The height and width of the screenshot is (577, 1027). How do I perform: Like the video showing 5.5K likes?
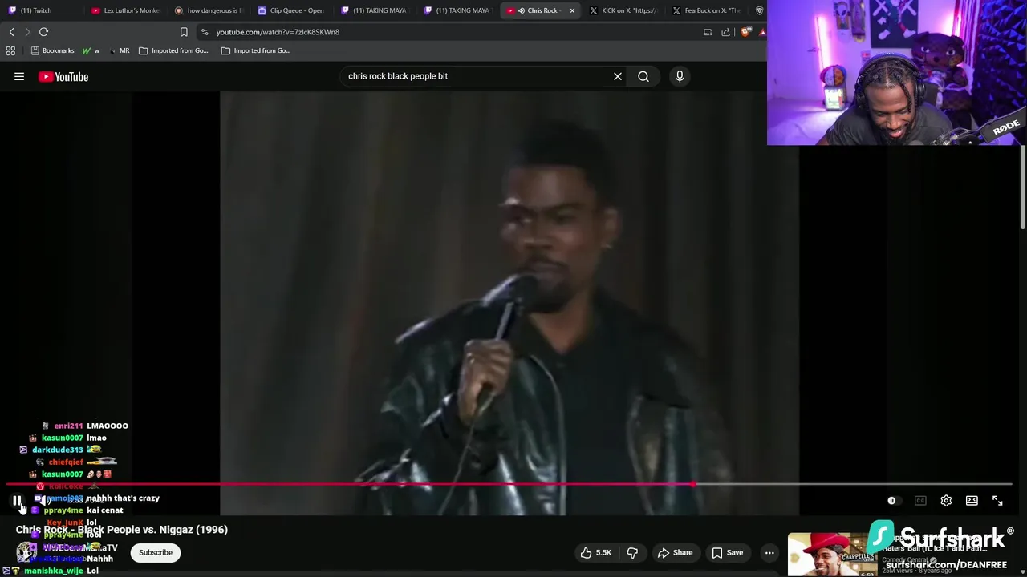[x=596, y=552]
